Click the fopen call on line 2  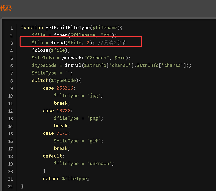coord(61,35)
